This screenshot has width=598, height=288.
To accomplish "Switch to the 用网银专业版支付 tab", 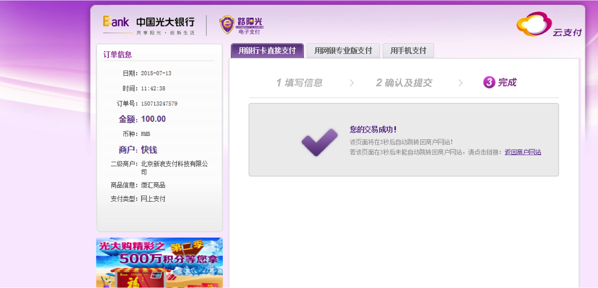I will coord(343,51).
